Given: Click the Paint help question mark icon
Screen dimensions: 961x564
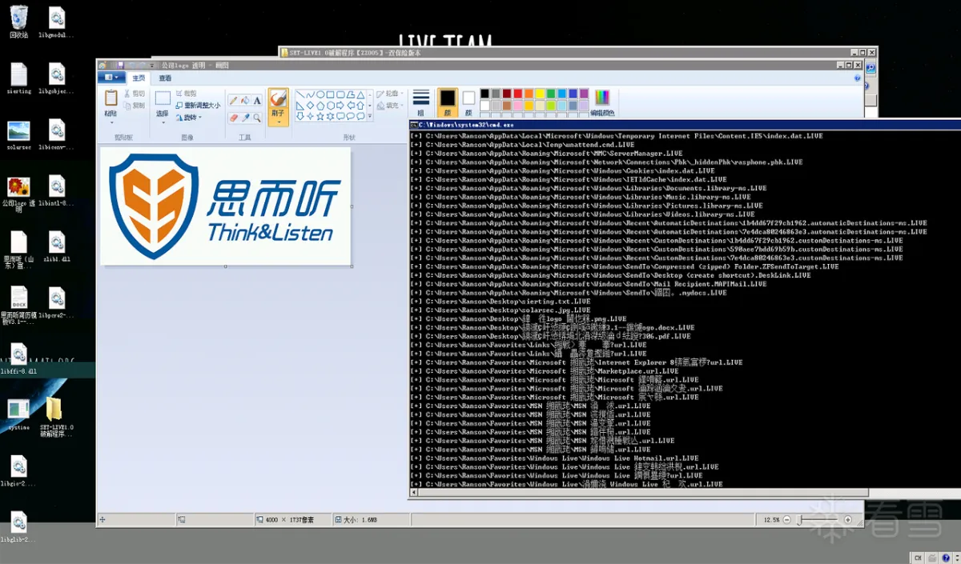Looking at the screenshot, I should point(857,78).
